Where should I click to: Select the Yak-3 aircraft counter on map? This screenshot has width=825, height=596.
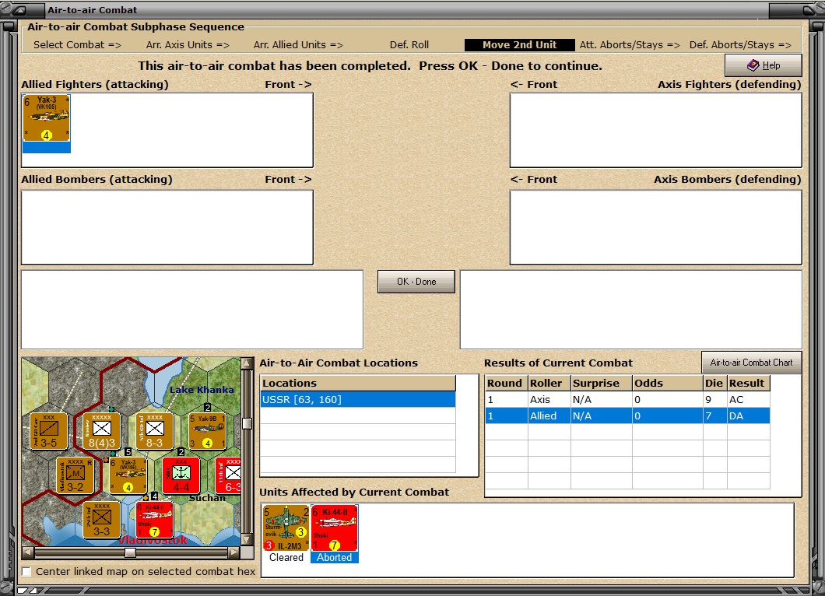point(128,475)
